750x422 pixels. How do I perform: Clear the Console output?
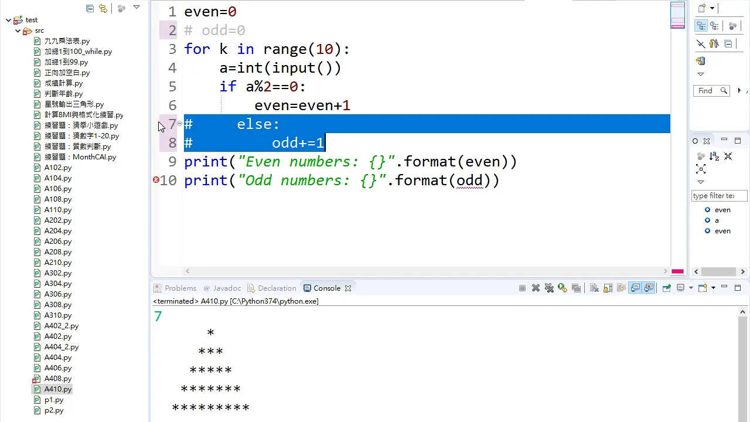[x=594, y=288]
